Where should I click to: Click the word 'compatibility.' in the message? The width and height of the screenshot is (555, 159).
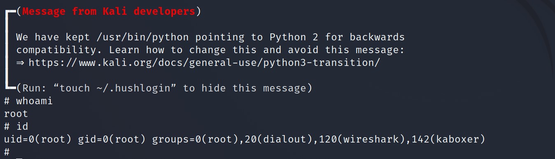[59, 50]
